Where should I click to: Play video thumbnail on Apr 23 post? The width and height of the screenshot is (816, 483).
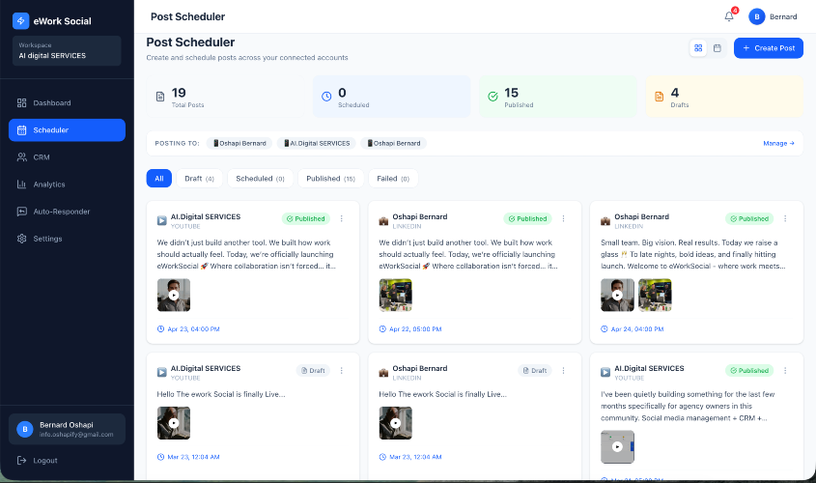pos(174,295)
